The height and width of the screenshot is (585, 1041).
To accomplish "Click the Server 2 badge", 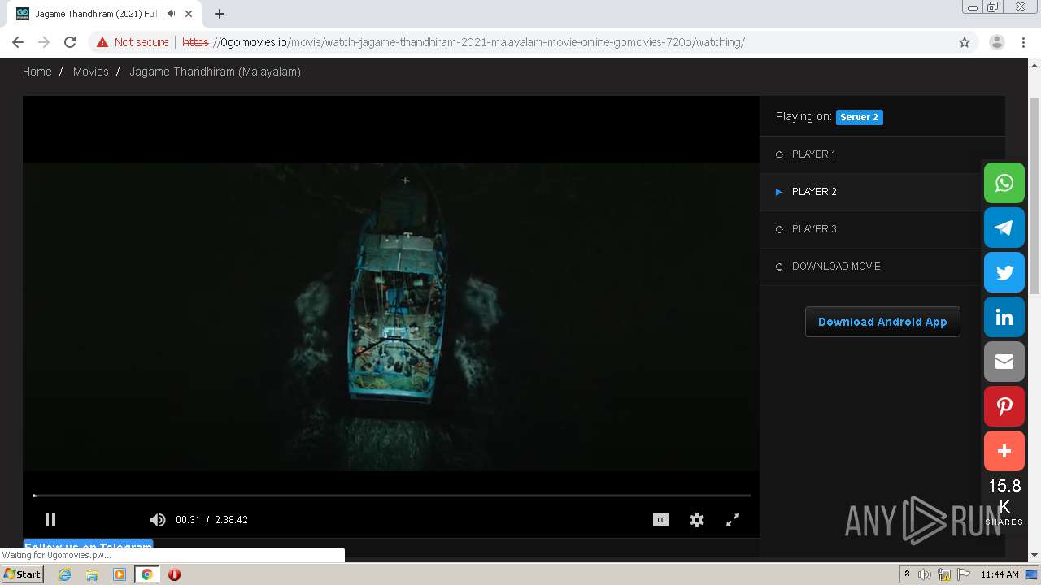I will [x=859, y=117].
